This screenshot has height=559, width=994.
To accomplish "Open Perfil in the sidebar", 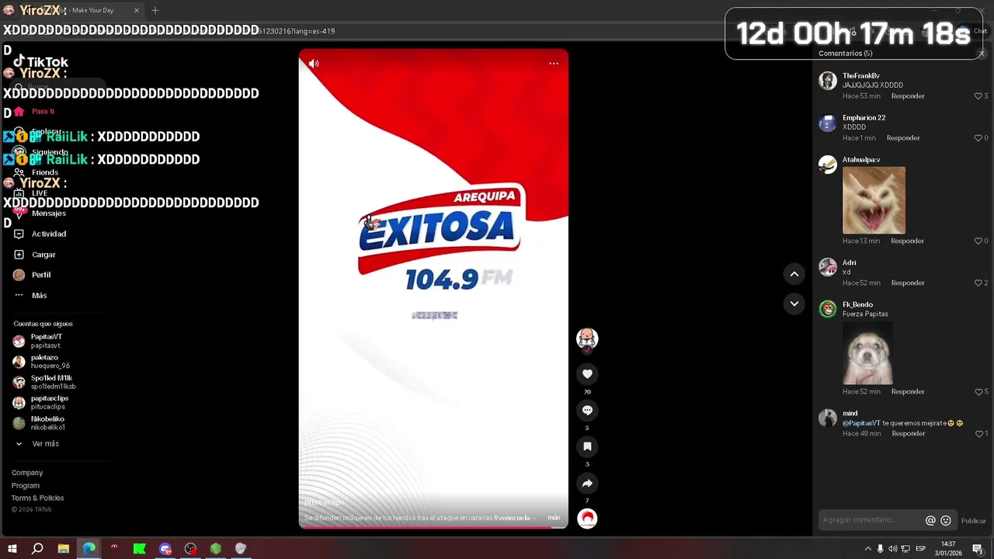I will coord(41,275).
